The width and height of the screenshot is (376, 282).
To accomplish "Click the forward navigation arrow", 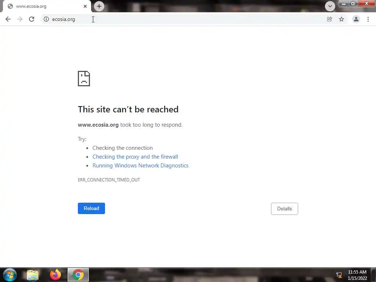I will 20,19.
